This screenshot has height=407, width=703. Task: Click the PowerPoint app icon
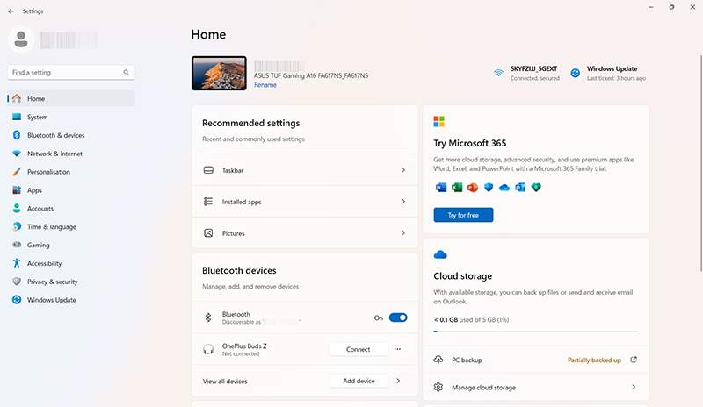pyautogui.click(x=473, y=187)
